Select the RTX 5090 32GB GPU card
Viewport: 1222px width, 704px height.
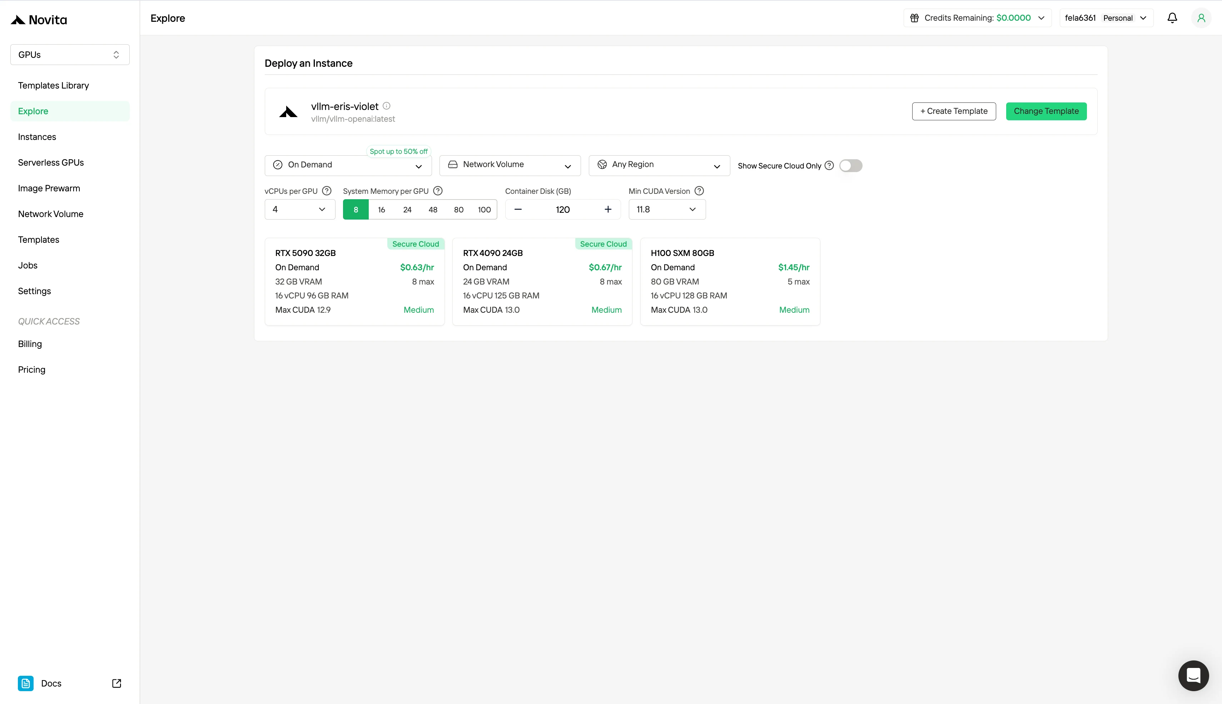tap(354, 281)
